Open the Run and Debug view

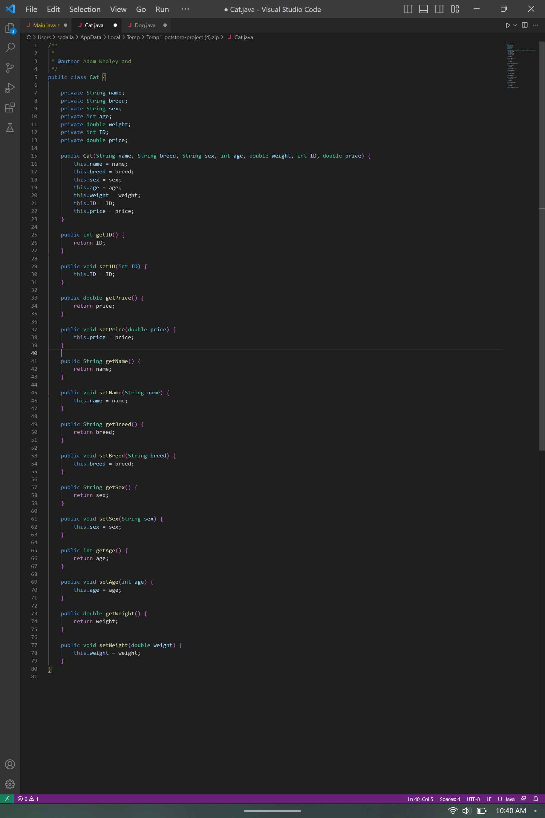pos(10,88)
